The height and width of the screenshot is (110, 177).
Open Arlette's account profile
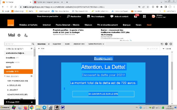click(x=159, y=16)
